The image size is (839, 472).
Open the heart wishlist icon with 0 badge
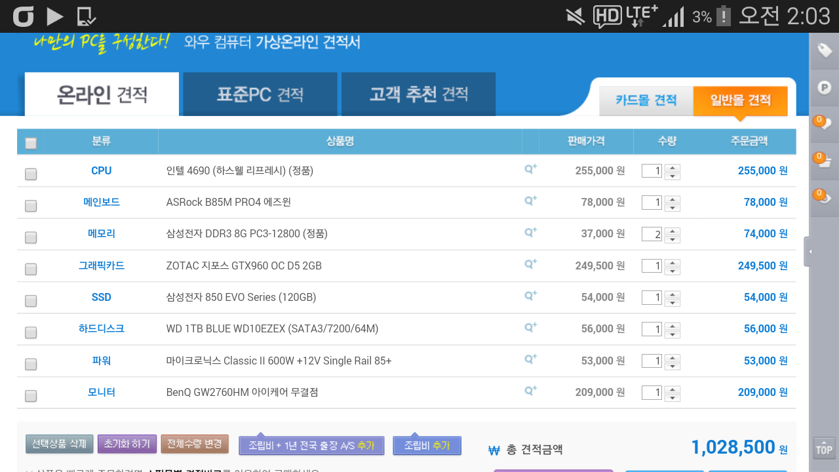coord(823,123)
